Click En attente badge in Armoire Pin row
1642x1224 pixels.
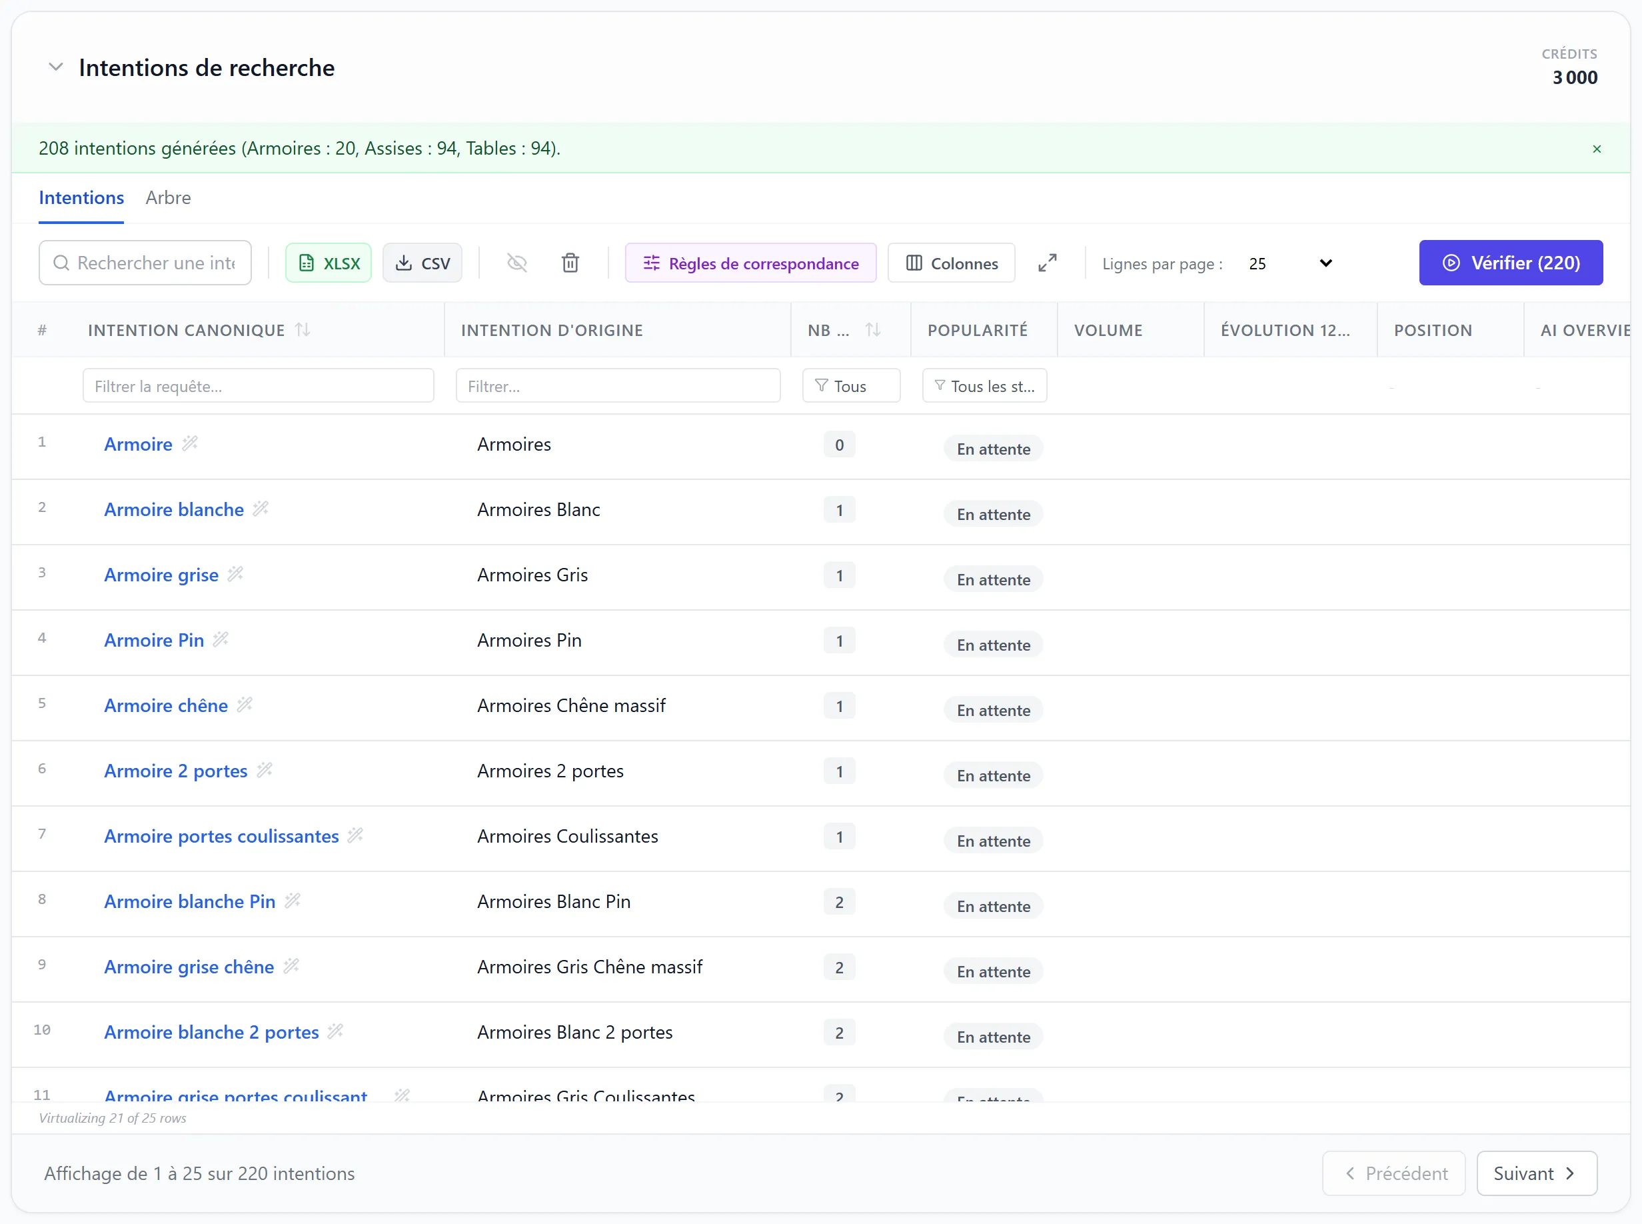(993, 645)
